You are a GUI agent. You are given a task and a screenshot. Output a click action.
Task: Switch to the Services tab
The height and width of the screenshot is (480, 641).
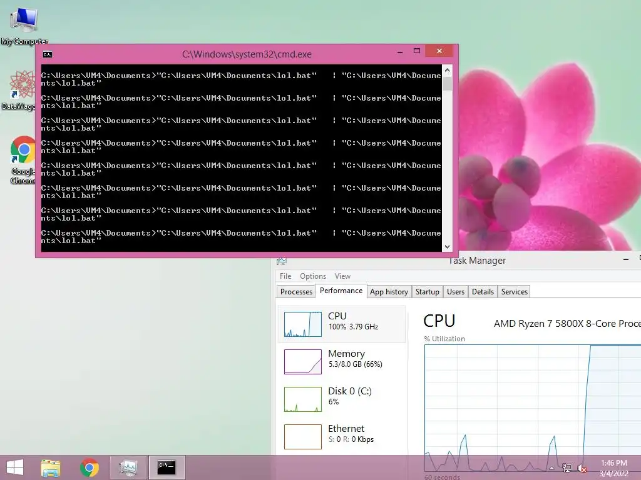point(515,292)
